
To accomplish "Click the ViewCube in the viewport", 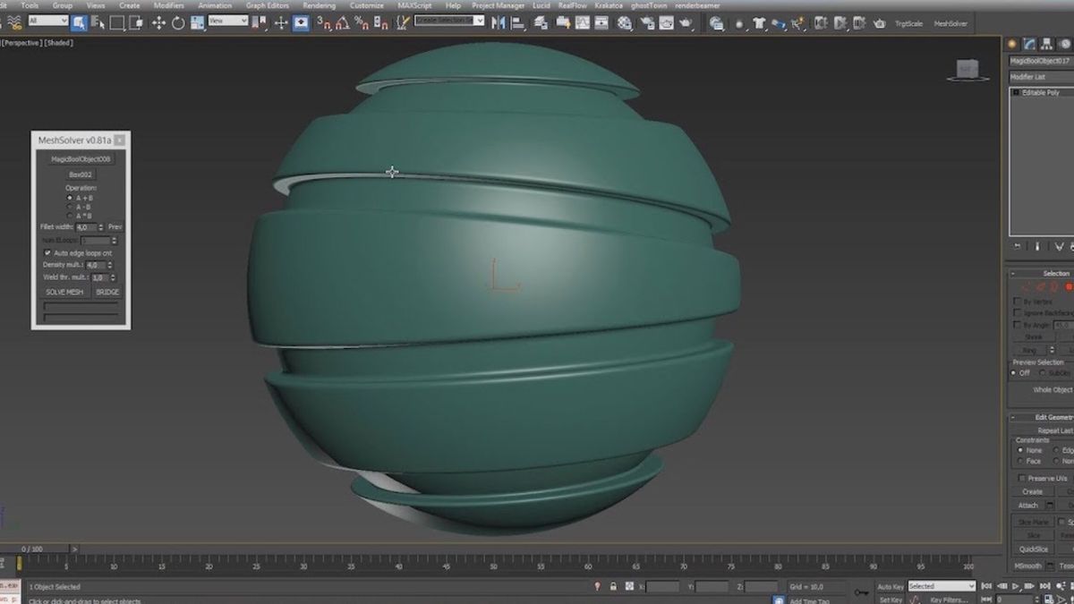I will (x=967, y=70).
